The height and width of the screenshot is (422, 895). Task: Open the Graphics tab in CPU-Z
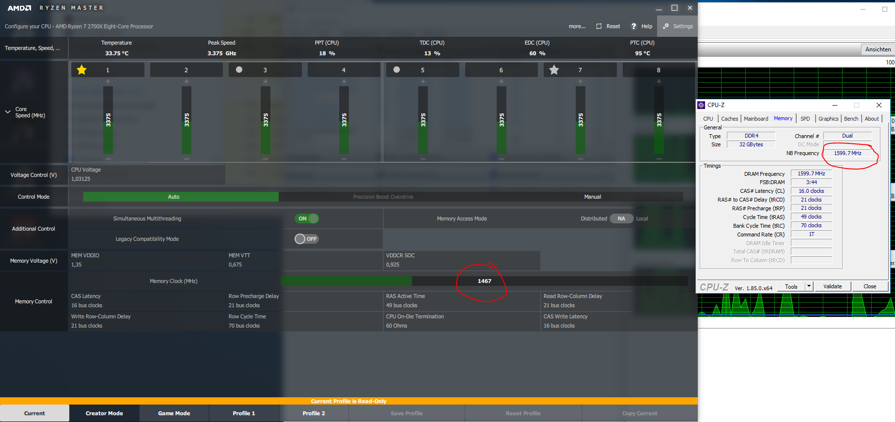coord(828,119)
